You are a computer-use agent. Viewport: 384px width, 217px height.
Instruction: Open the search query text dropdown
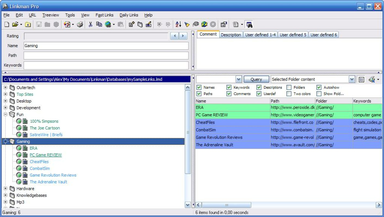click(x=239, y=79)
